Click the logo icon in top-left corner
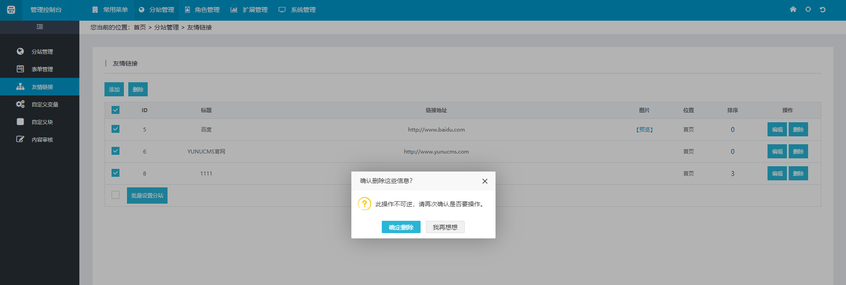The image size is (846, 285). click(11, 10)
